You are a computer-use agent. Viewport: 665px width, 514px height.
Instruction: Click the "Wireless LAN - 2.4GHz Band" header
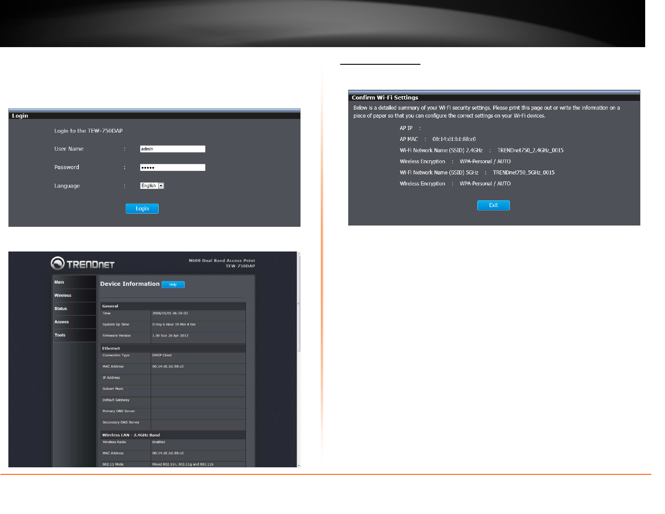(131, 435)
